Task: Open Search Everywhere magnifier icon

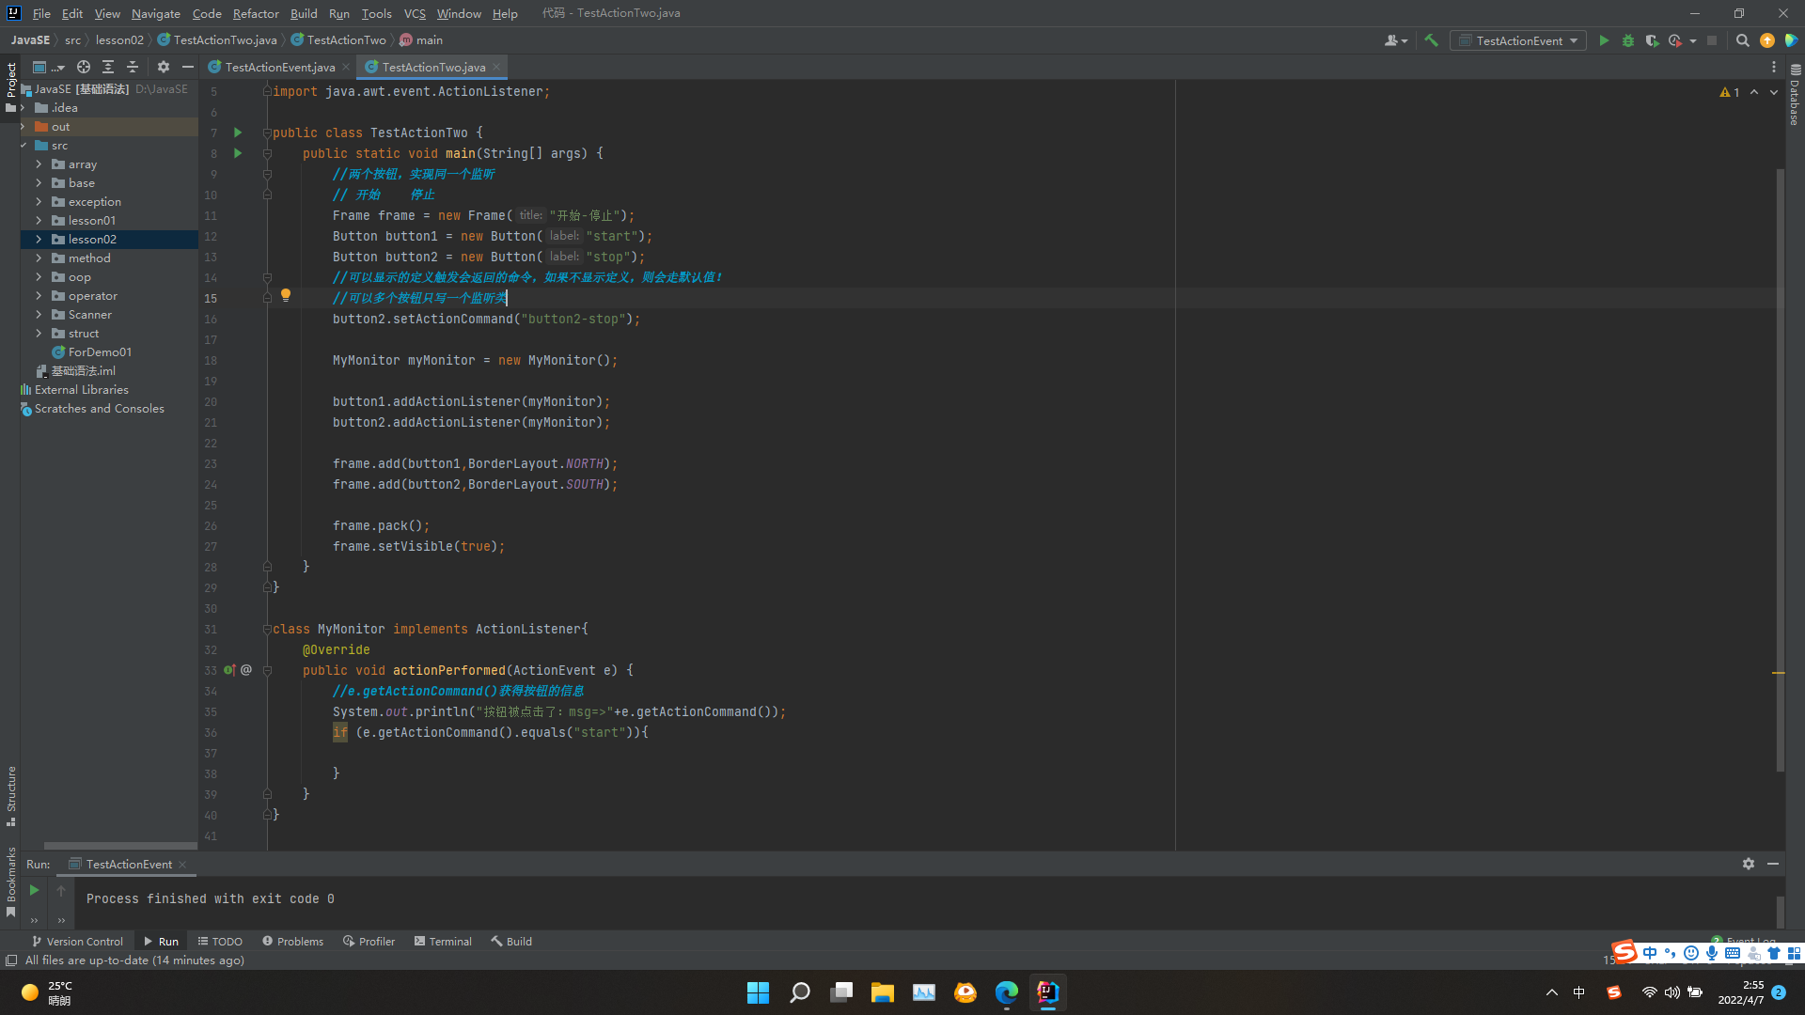Action: [x=1742, y=40]
